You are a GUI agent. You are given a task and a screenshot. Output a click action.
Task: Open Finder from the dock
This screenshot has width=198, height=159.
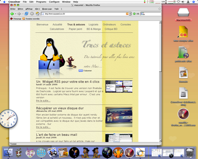point(8,153)
